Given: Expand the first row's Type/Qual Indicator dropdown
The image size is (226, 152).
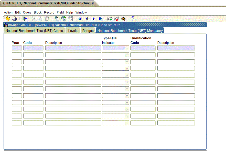Looking at the screenshot, I should tap(127, 48).
